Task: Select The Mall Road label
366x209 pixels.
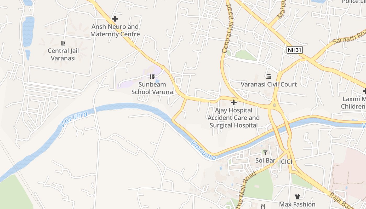Action: click(246, 191)
